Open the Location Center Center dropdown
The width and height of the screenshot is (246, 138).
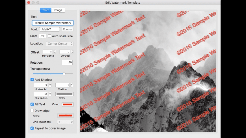[60, 44]
